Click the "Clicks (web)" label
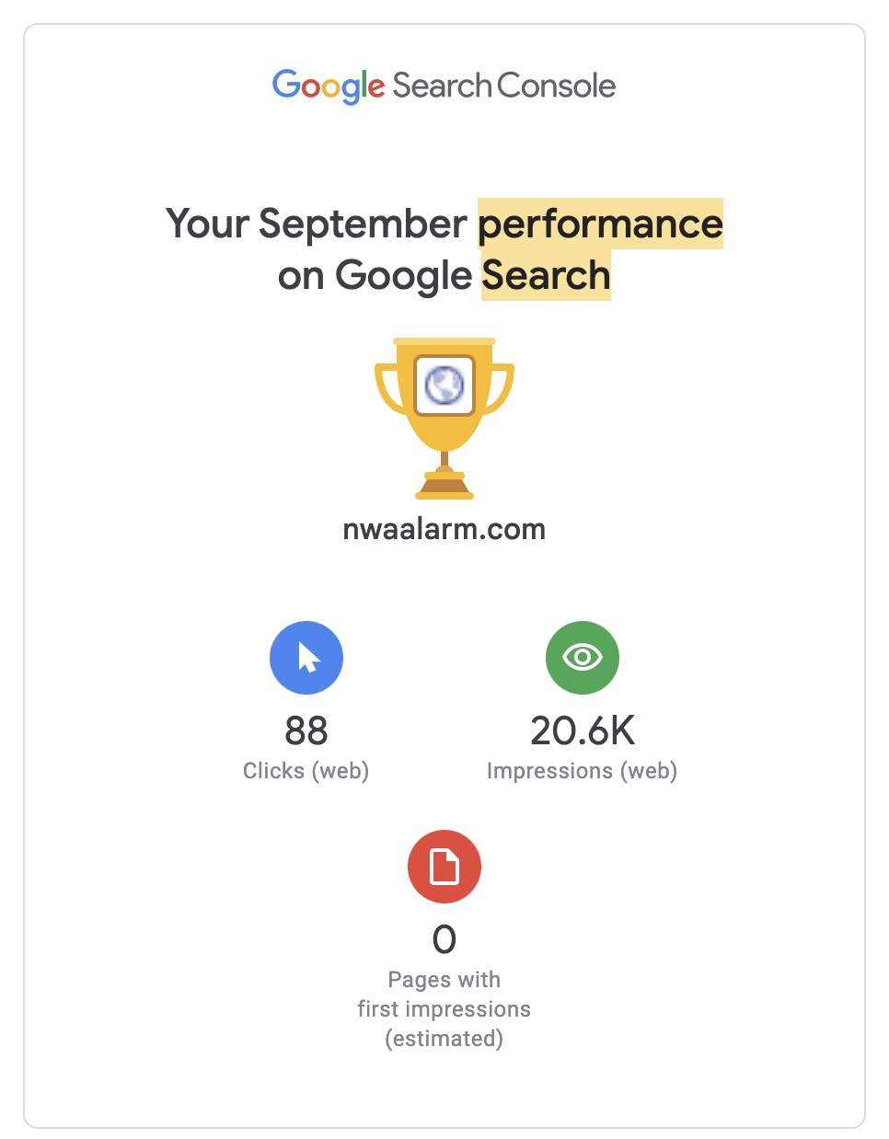Image resolution: width=889 pixels, height=1139 pixels. [x=306, y=771]
